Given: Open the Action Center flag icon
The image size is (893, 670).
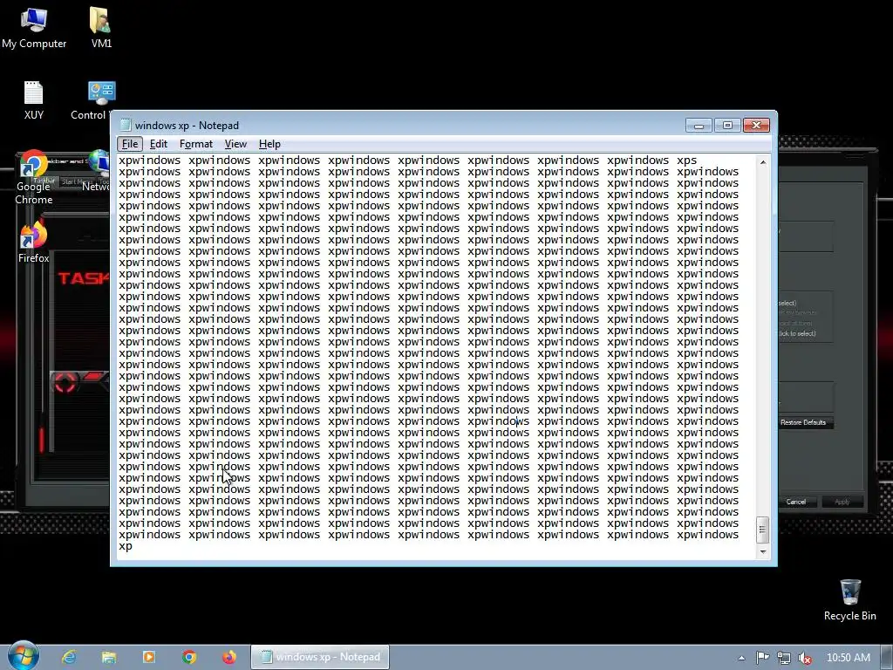Looking at the screenshot, I should coord(762,658).
